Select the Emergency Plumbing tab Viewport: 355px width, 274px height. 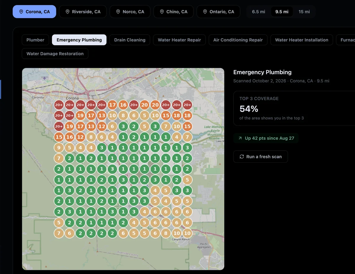[79, 40]
